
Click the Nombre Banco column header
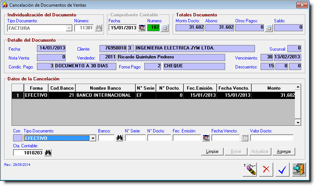click(105, 88)
